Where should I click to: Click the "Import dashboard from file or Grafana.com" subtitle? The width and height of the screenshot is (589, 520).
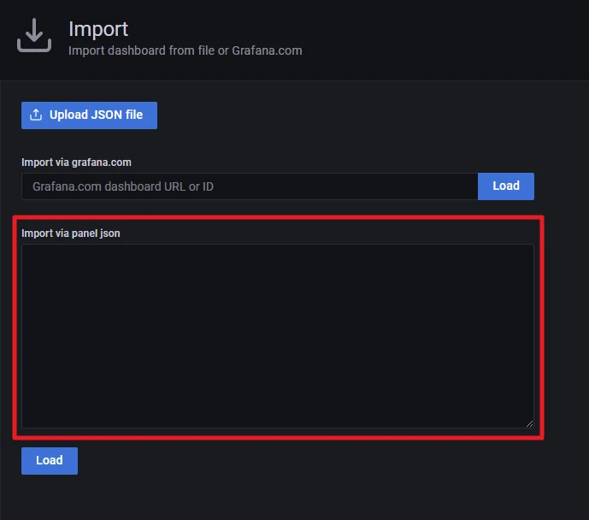185,50
